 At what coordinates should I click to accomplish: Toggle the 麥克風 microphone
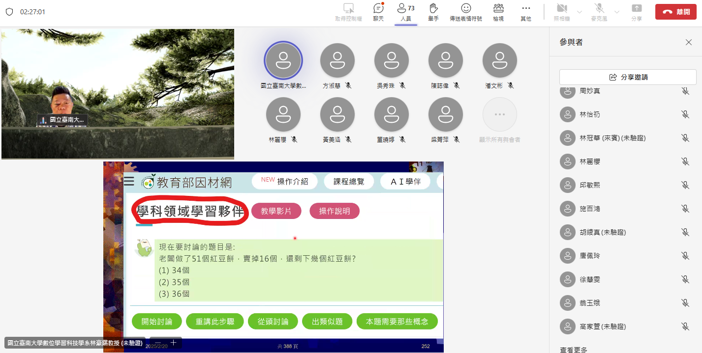(599, 12)
